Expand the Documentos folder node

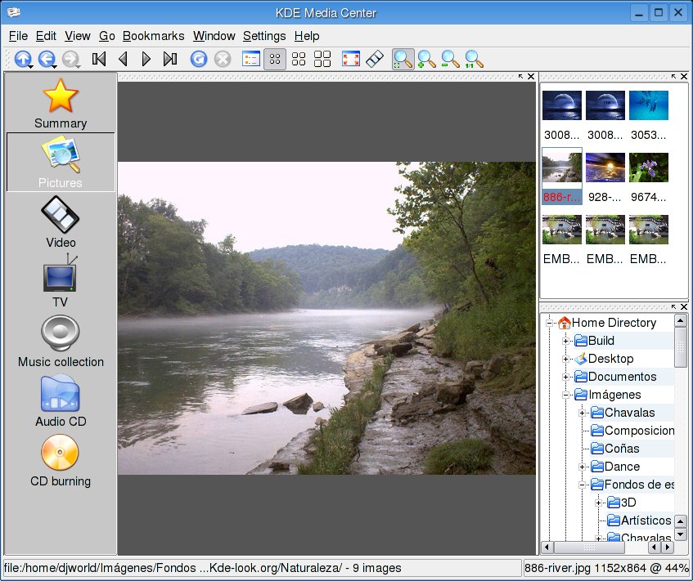[565, 377]
